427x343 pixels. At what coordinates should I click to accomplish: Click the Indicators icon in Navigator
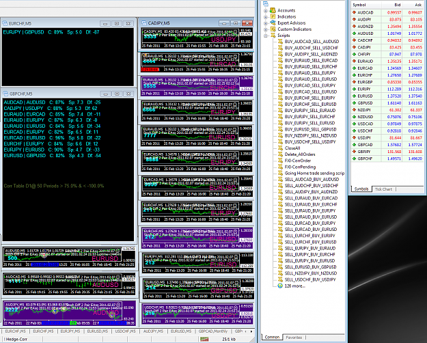(x=273, y=16)
